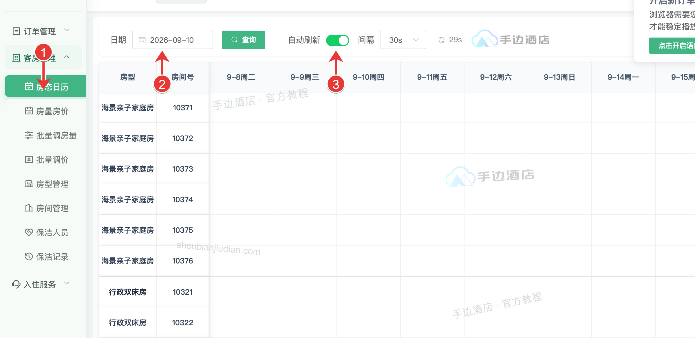Click the 9-10周四 date column header
Image resolution: width=695 pixels, height=338 pixels.
coord(369,77)
